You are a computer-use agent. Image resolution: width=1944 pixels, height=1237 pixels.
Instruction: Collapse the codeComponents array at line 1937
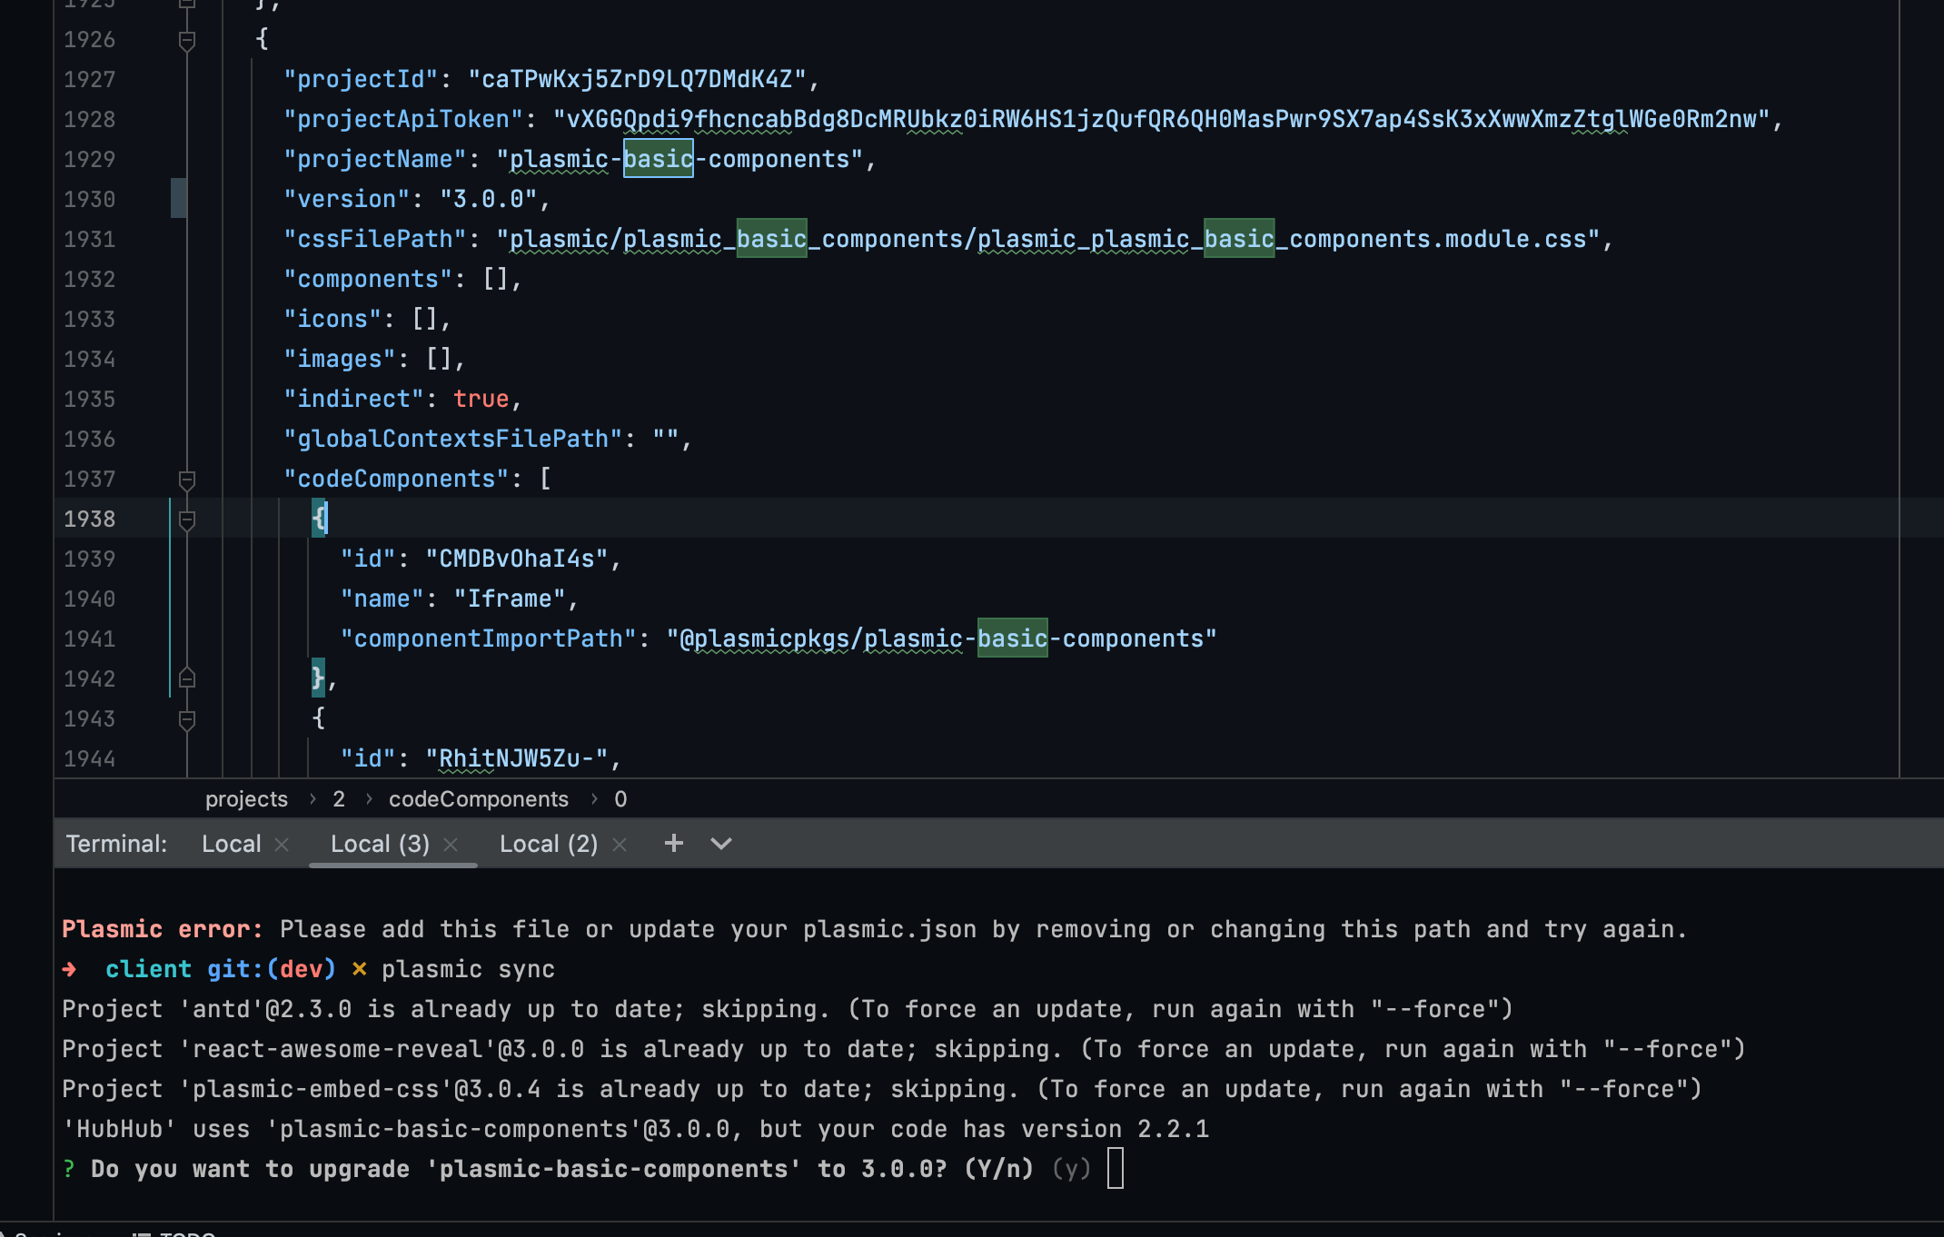(x=187, y=480)
